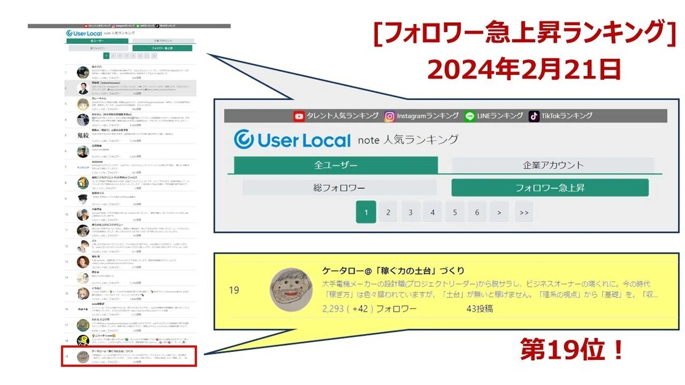Click the rank 14 user avatar in the small list

pyautogui.click(x=83, y=278)
